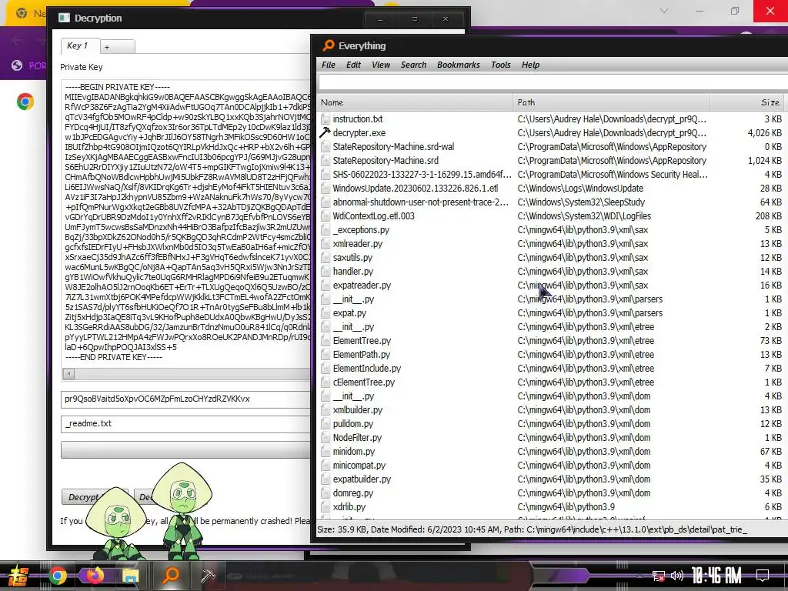Select the file icon of xmlreader.py
This screenshot has height=591, width=788.
click(x=326, y=244)
